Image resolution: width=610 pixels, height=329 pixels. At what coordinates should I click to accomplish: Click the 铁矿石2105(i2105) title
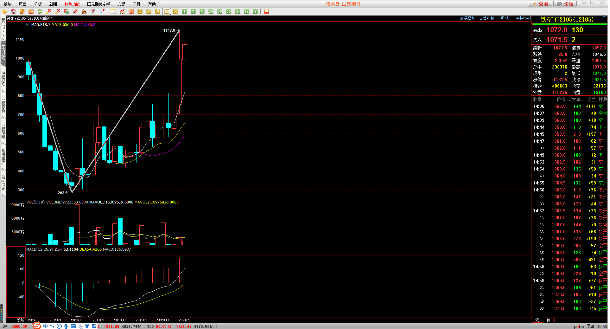tap(567, 20)
